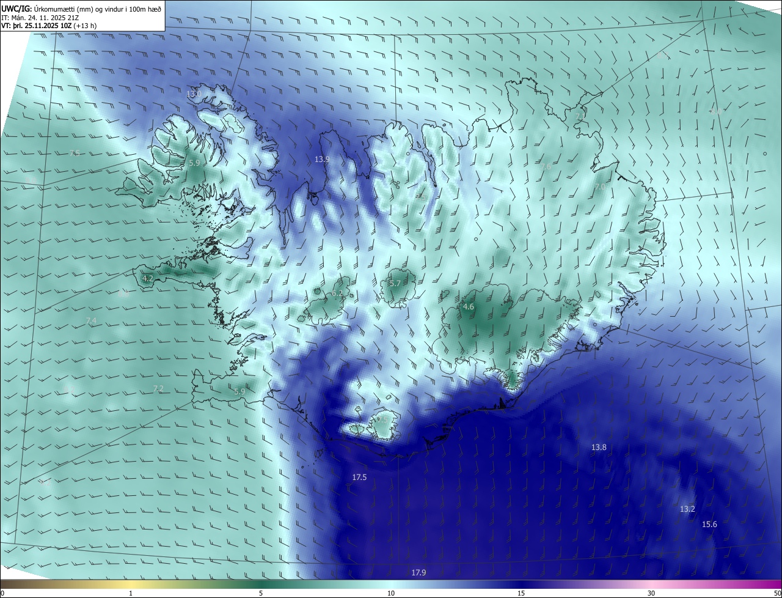Viewport: 782px width, 598px height.
Task: Click the 7.4 value on the map
Action: tap(91, 321)
